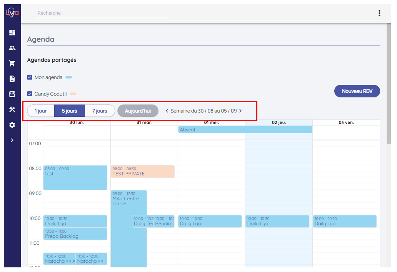This screenshot has height=272, width=397.
Task: Uncheck the Candy Codutil checkbox
Action: [30, 94]
